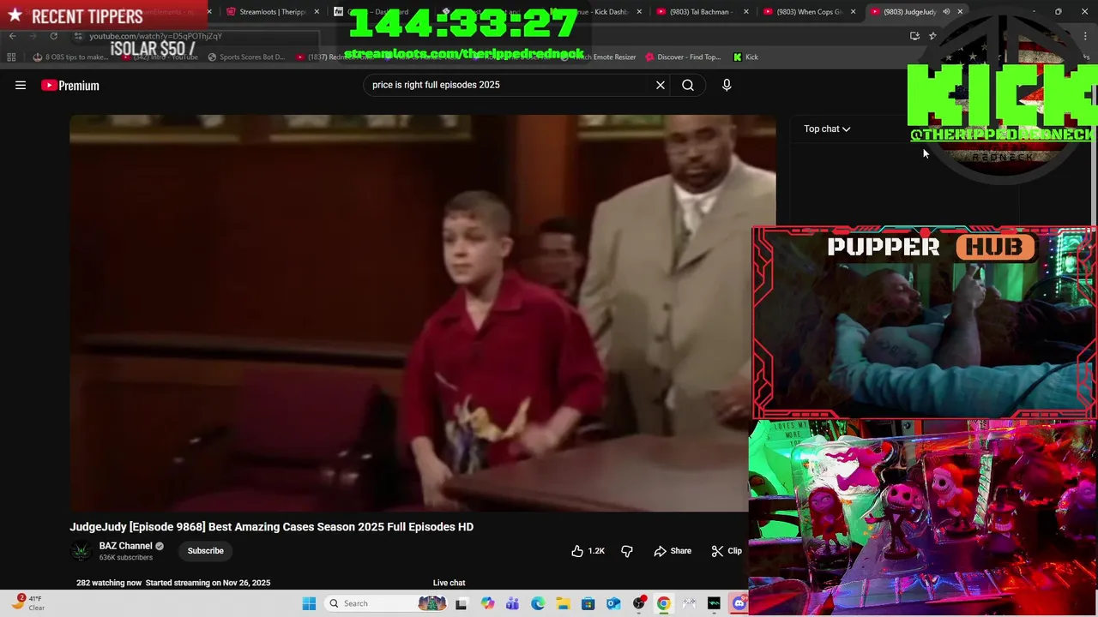Open Chrome apps grid in bookmarks bar

point(11,57)
